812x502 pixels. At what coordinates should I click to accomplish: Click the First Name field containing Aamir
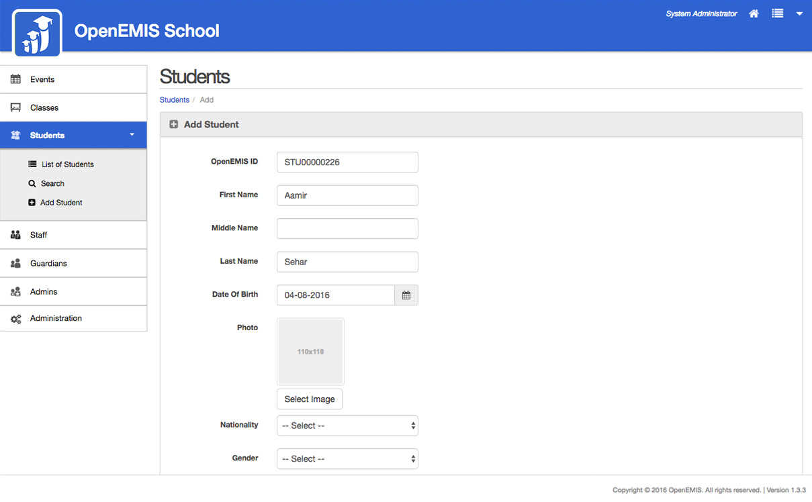click(347, 195)
